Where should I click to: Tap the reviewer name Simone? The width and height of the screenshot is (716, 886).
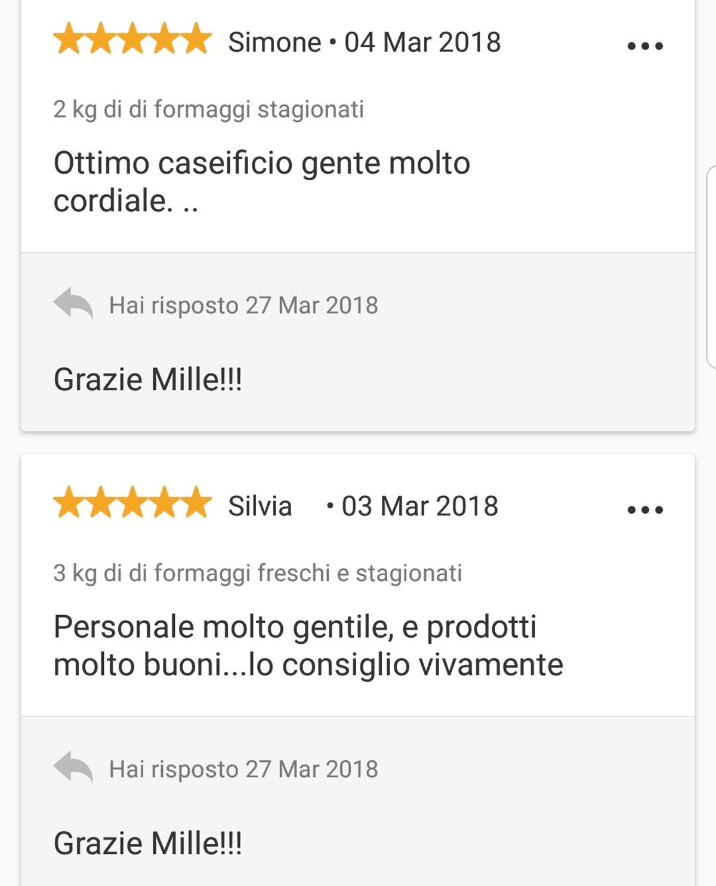coord(274,42)
